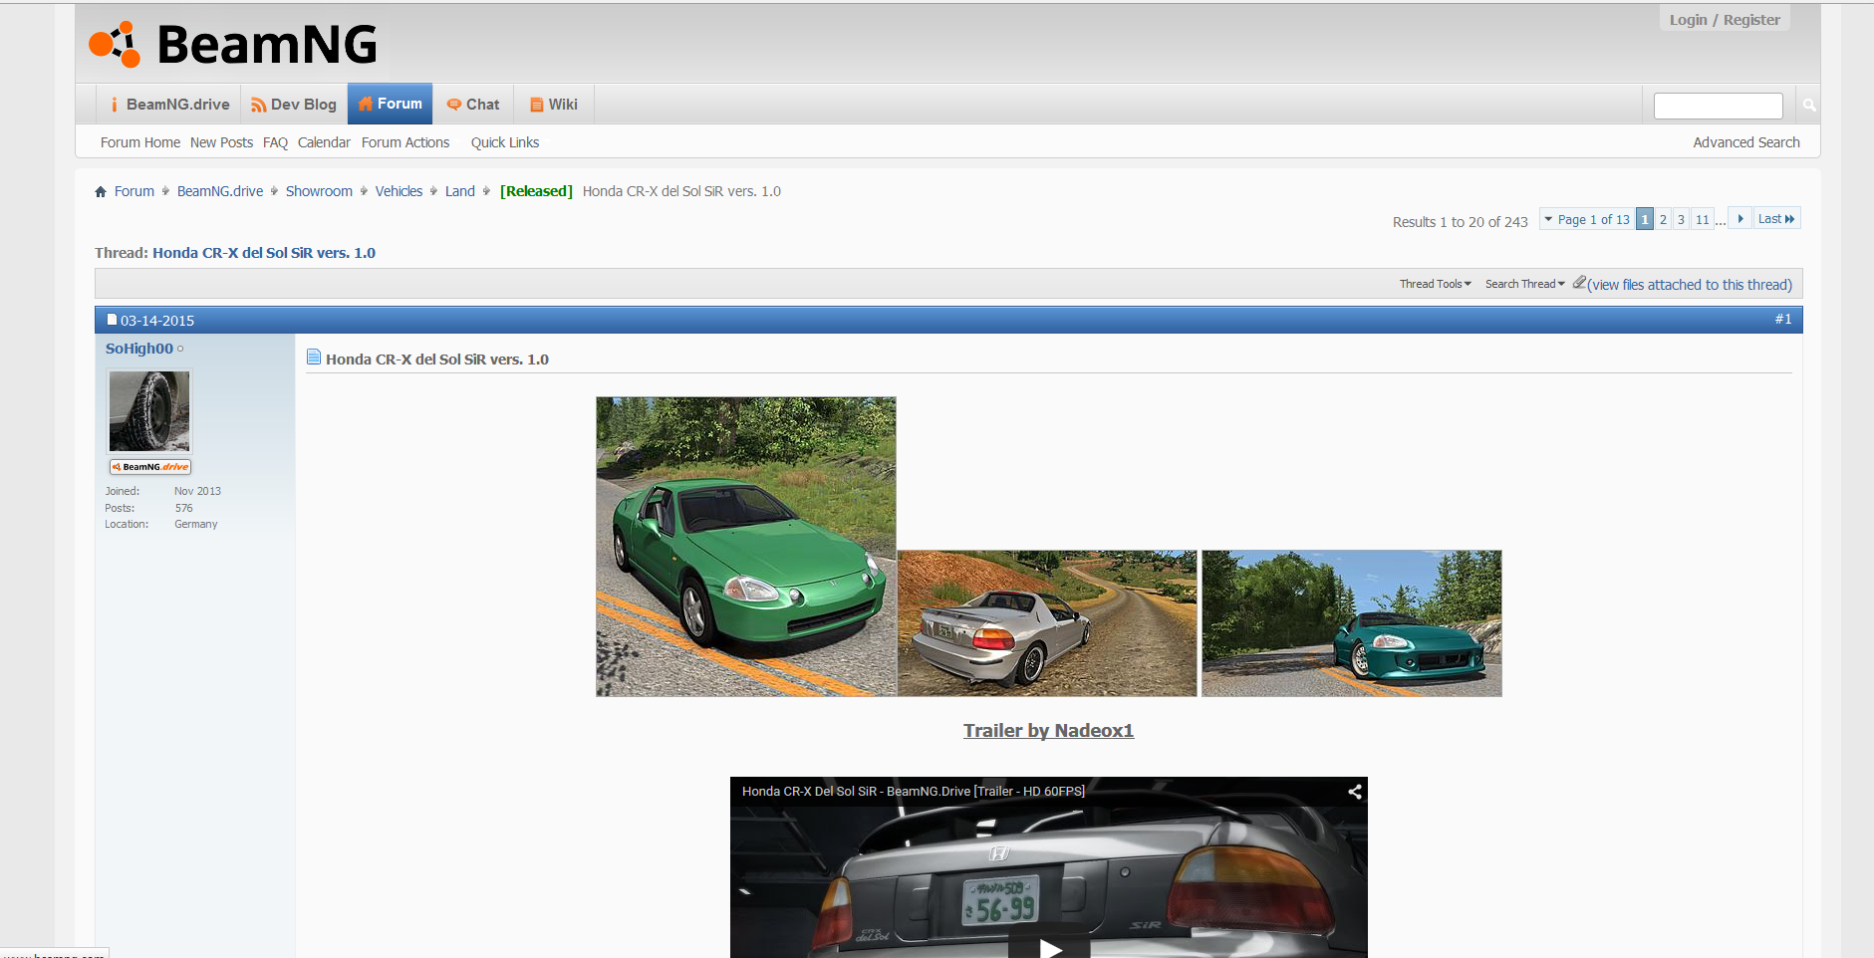Viewport: 1874px width, 958px height.
Task: Click SoHigh00's tire avatar image
Action: point(149,411)
